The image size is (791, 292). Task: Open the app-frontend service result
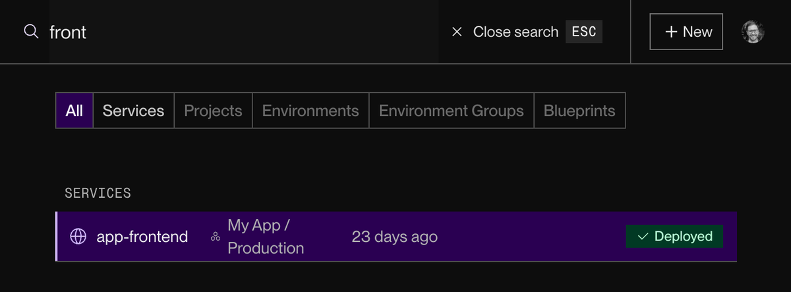tap(142, 237)
